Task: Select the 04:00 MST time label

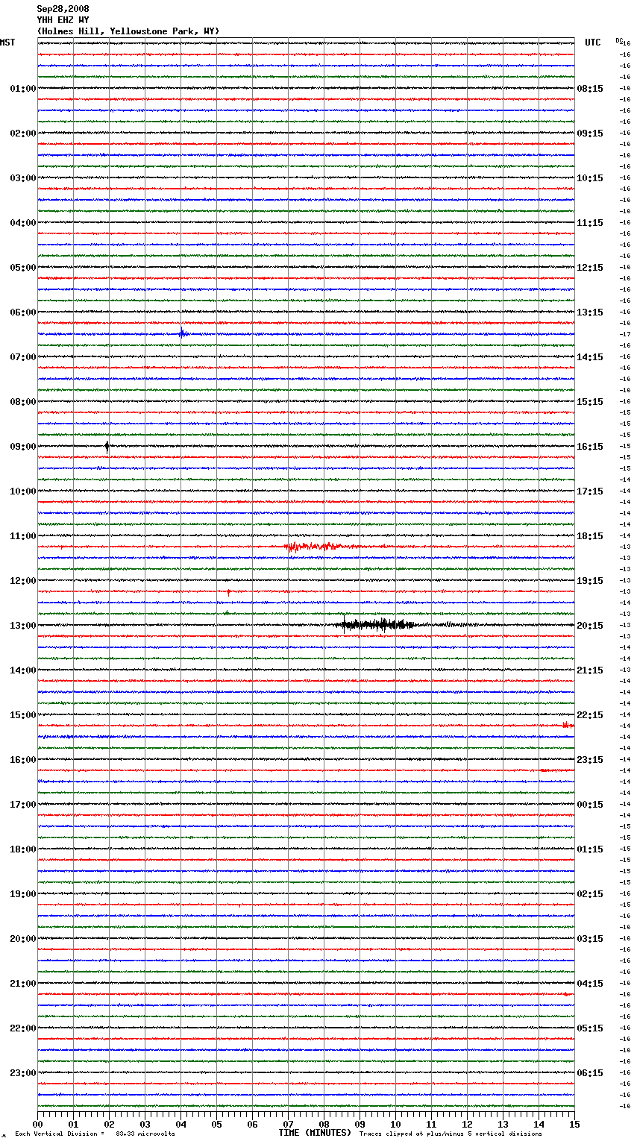Action: pyautogui.click(x=23, y=223)
